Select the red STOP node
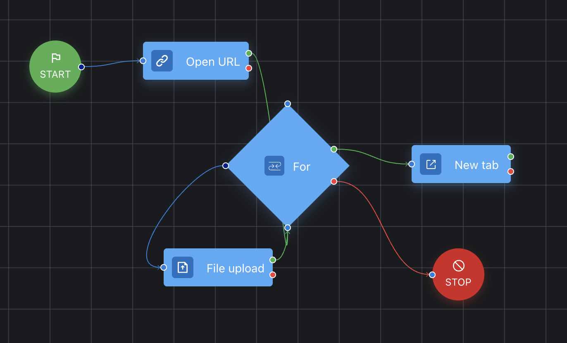The height and width of the screenshot is (343, 567). 458,274
